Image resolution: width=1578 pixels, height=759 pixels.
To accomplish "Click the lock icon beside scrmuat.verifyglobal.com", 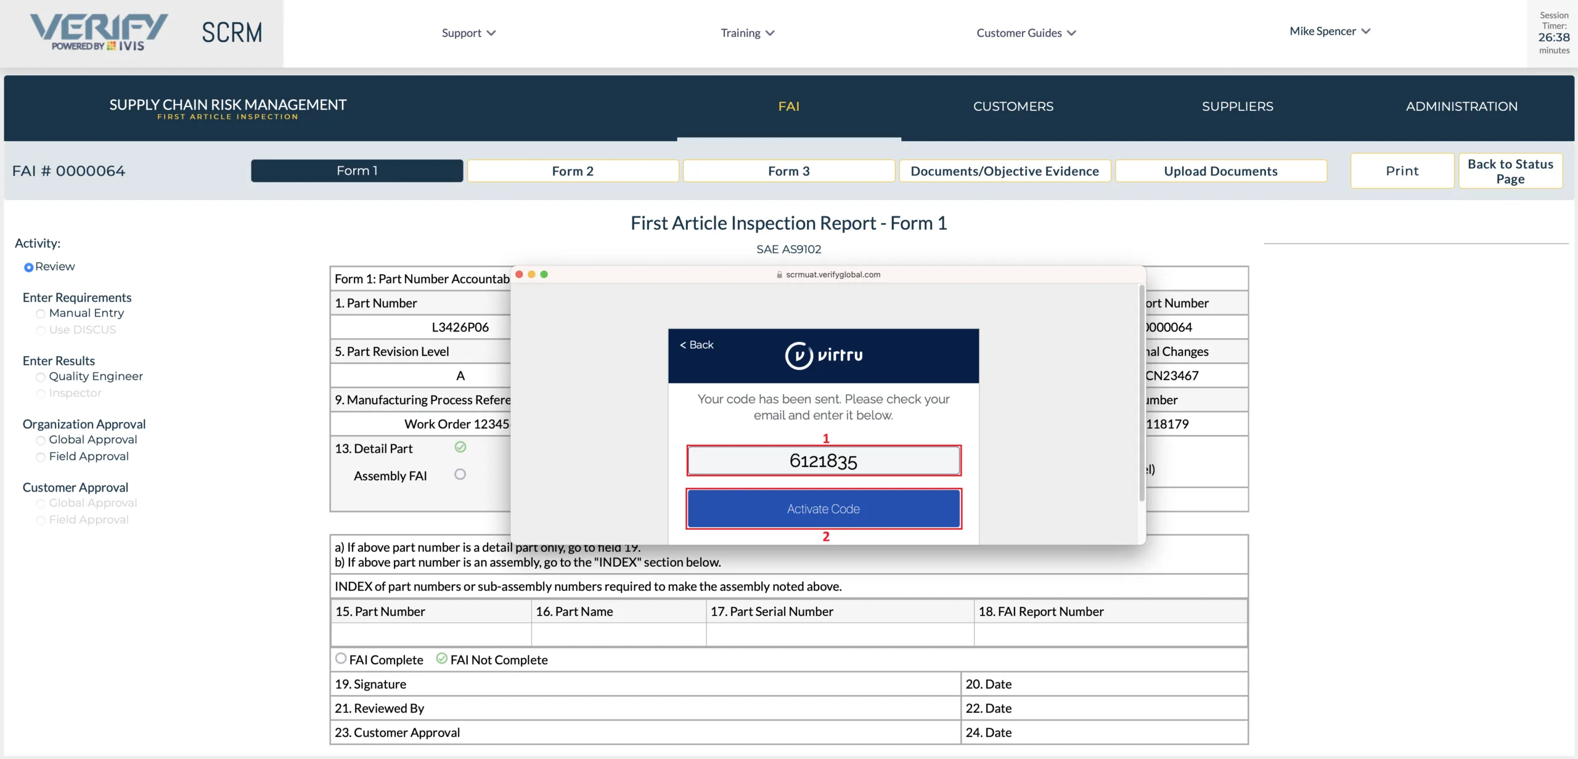I will [x=779, y=275].
